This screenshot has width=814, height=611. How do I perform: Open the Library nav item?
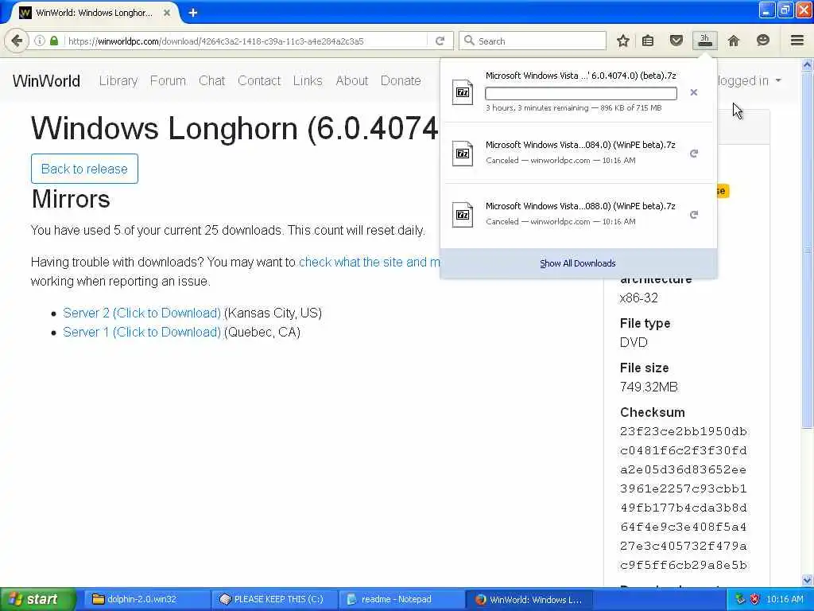118,80
